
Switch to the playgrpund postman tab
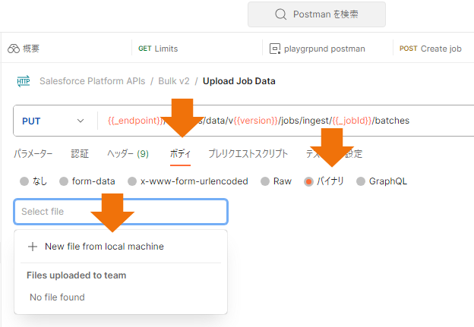pos(318,49)
